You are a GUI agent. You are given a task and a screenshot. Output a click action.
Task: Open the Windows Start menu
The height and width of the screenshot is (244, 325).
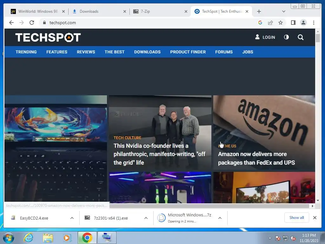(x=8, y=238)
